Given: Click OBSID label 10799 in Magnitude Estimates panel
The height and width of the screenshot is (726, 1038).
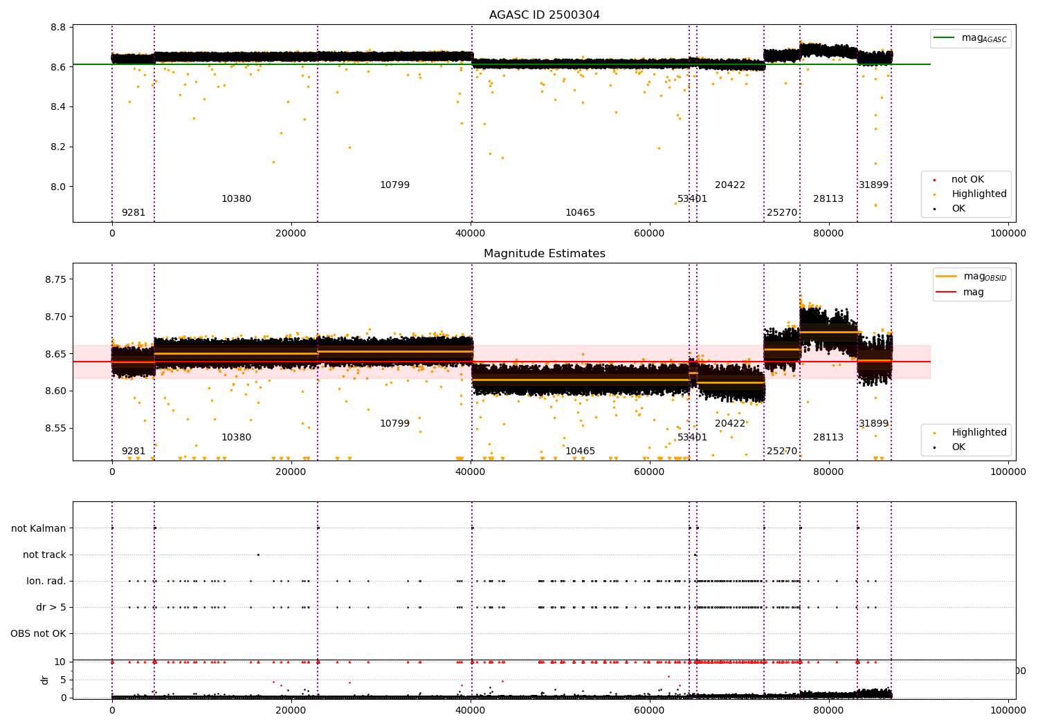Looking at the screenshot, I should [x=394, y=424].
